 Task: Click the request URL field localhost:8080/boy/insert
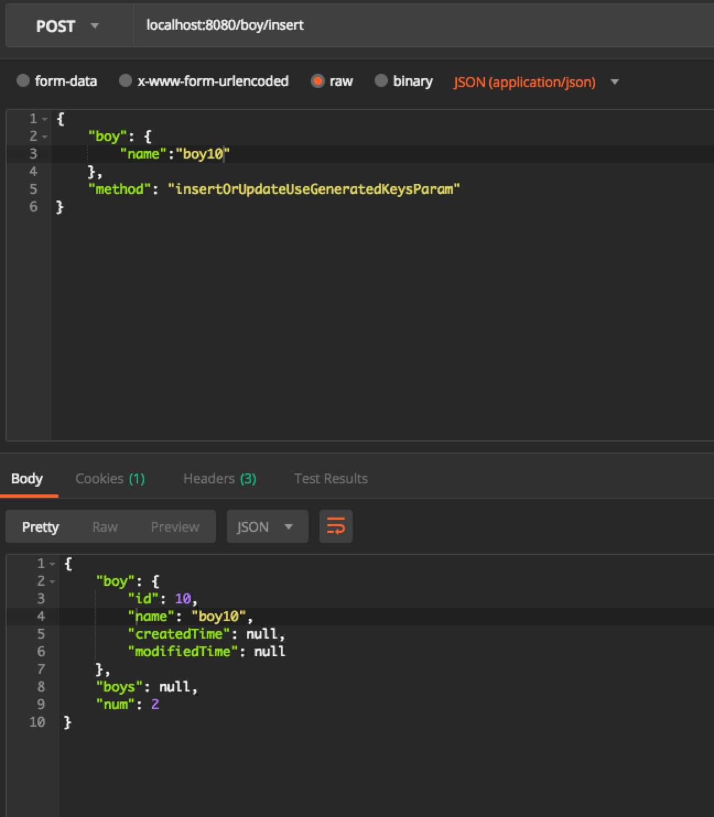tap(423, 25)
